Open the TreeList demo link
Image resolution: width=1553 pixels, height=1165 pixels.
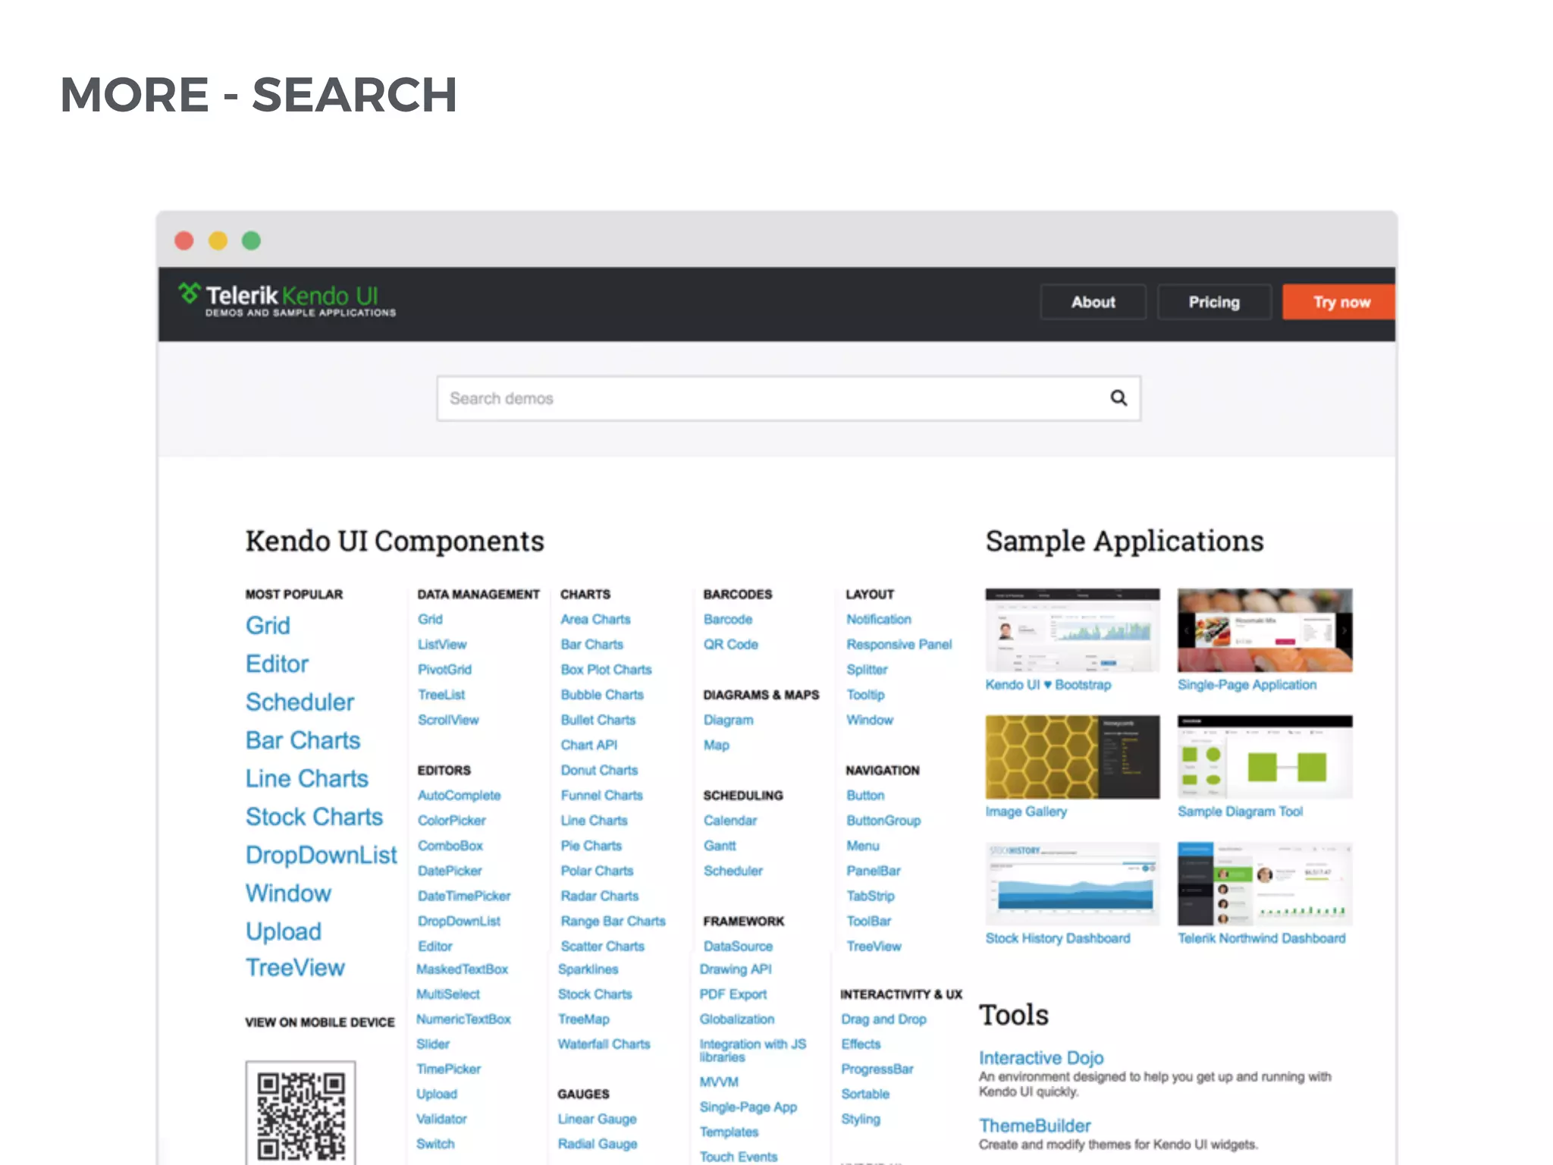click(x=441, y=694)
